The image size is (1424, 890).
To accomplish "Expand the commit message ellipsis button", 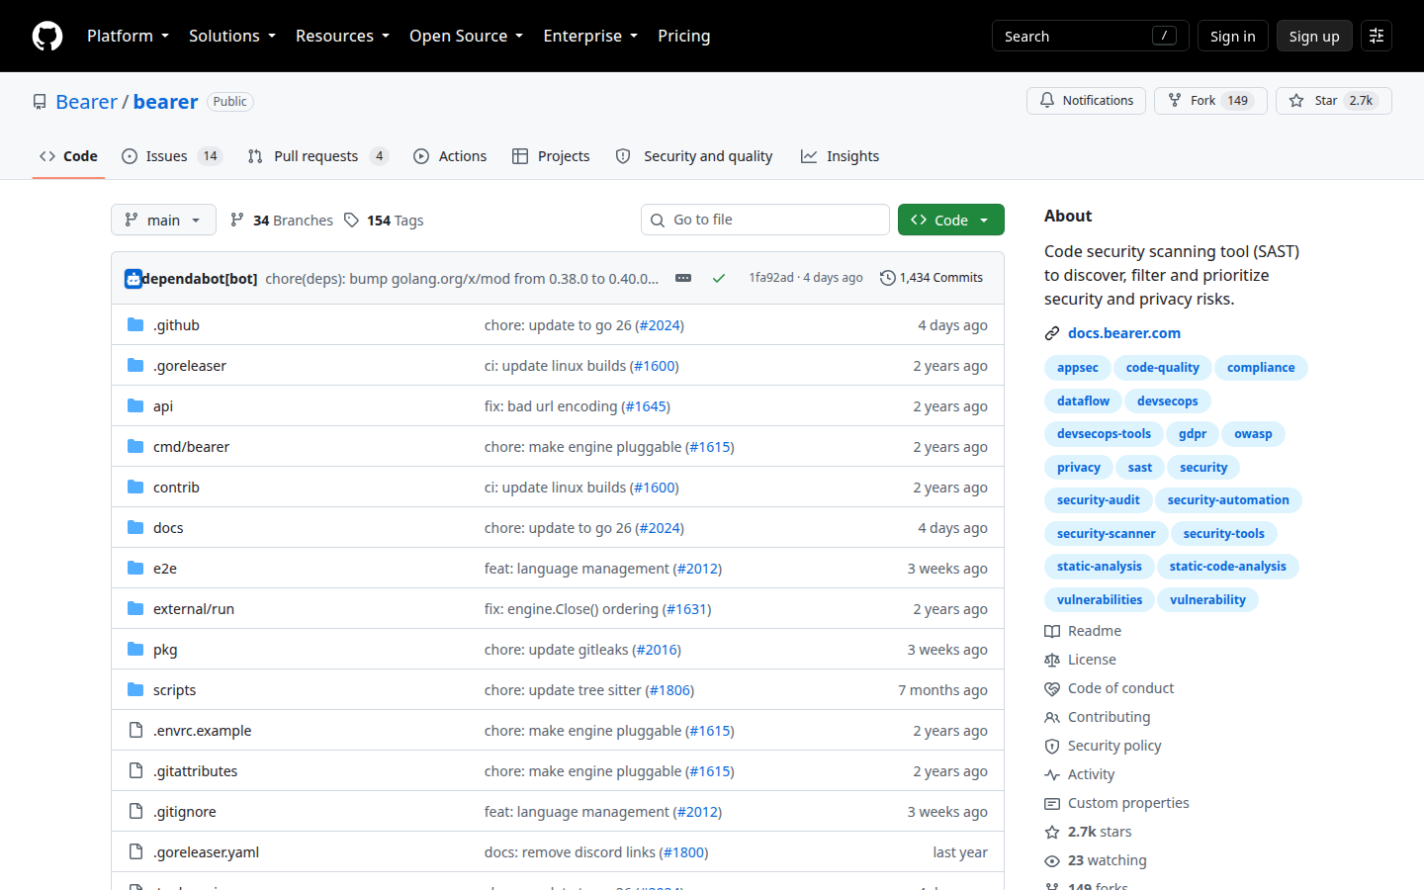I will [x=683, y=278].
